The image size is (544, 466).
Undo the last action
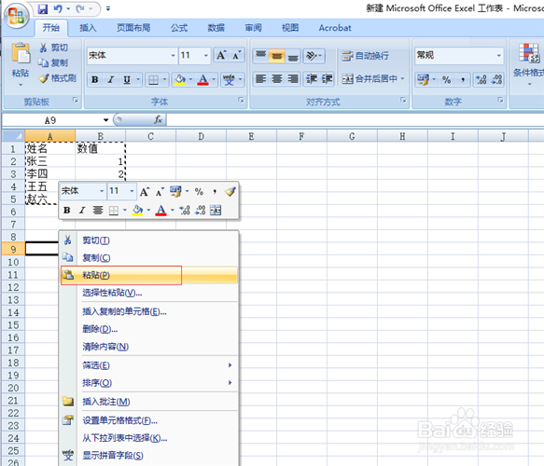tap(58, 9)
